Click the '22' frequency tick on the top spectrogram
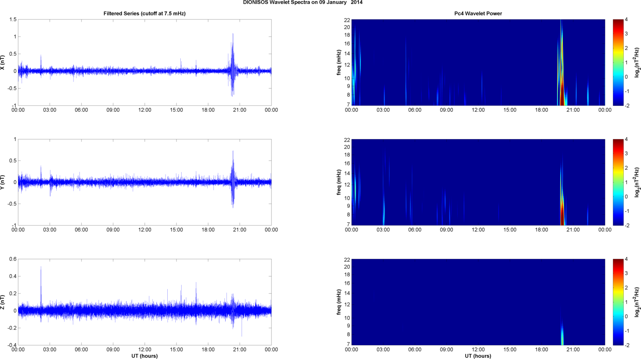Screen dimensions: 641x359 [347, 20]
